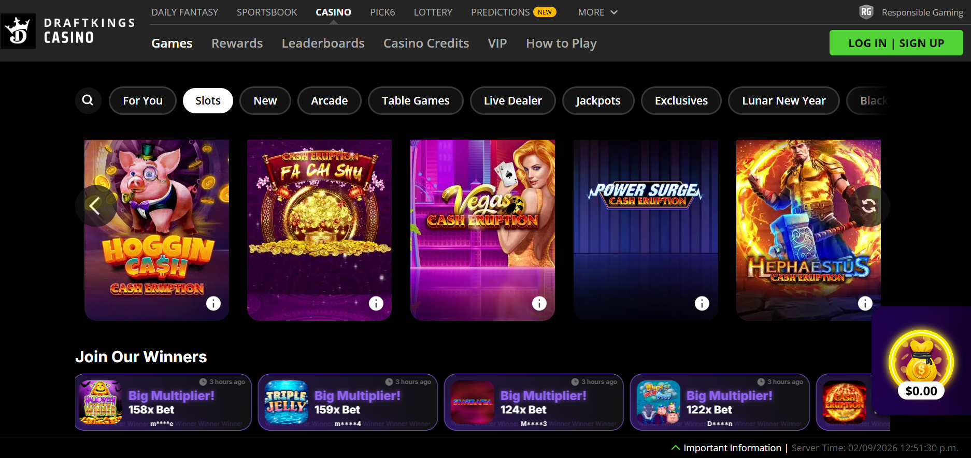
Task: Click the 122x Bet winner text
Action: tap(709, 410)
